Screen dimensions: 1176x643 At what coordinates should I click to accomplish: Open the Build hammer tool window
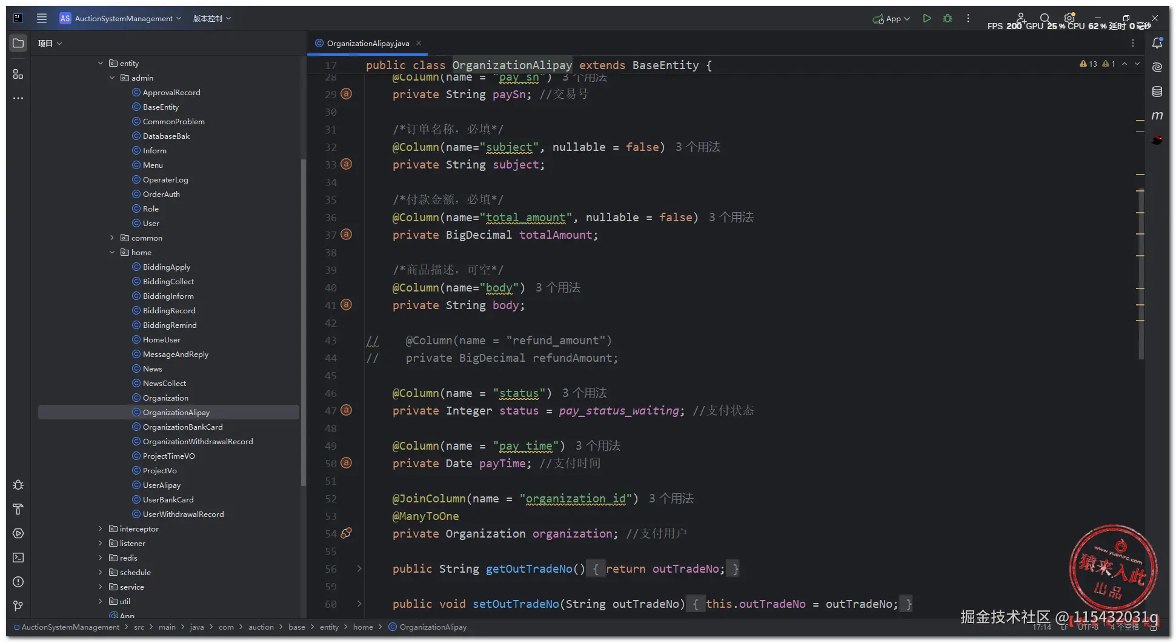coord(18,509)
